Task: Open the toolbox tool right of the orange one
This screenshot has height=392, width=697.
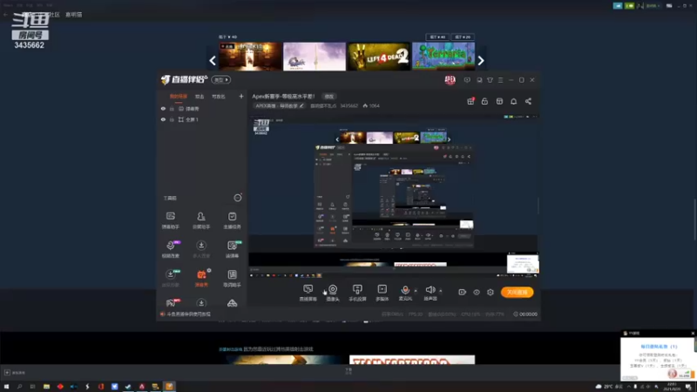Action: 232,278
